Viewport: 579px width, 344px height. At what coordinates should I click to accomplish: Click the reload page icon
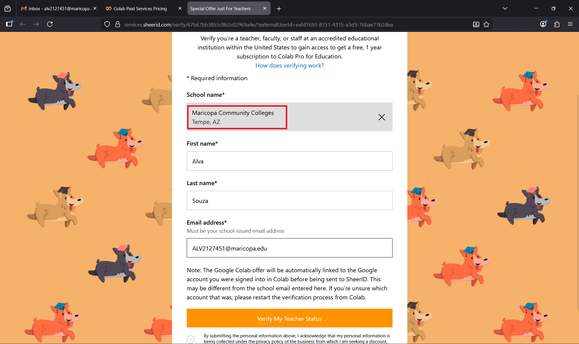click(50, 24)
